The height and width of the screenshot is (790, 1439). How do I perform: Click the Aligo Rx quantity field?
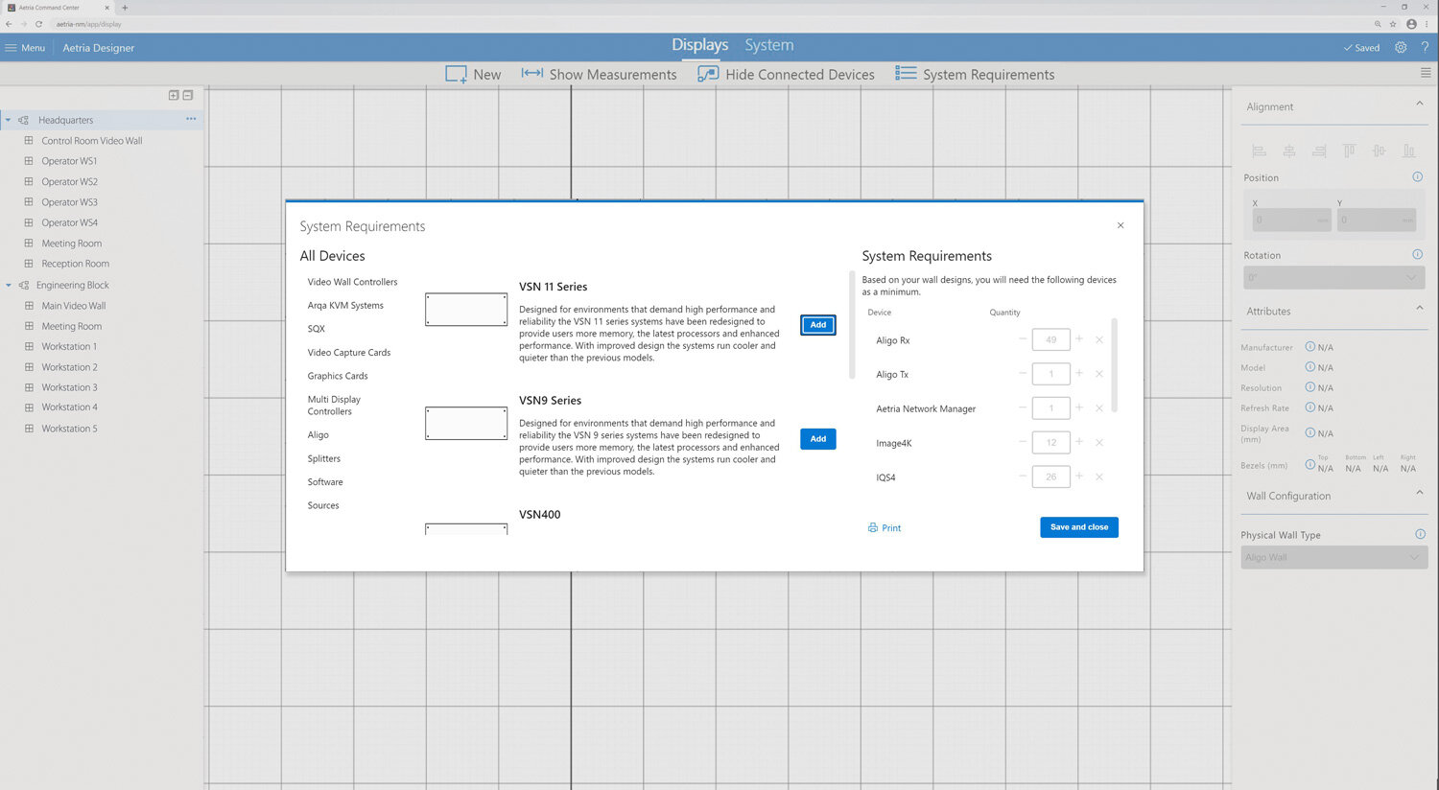1051,339
